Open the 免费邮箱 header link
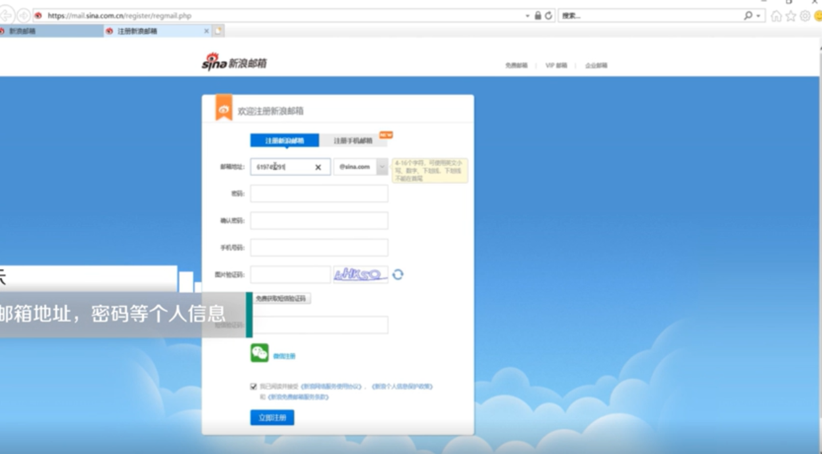The image size is (822, 454). tap(516, 66)
